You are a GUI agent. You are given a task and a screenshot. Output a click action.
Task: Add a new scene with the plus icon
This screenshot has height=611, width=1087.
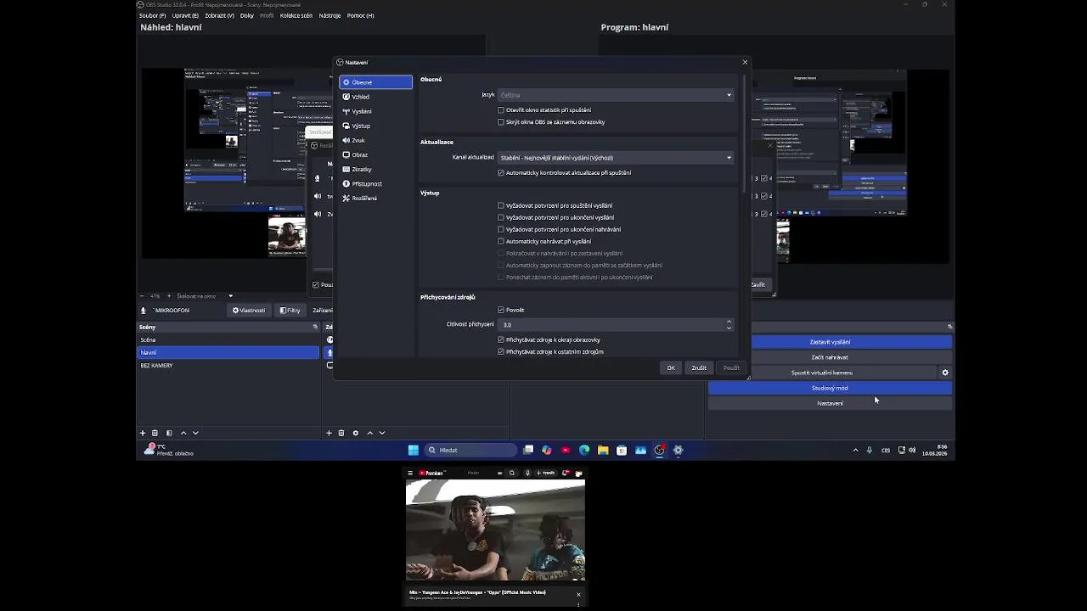(143, 433)
